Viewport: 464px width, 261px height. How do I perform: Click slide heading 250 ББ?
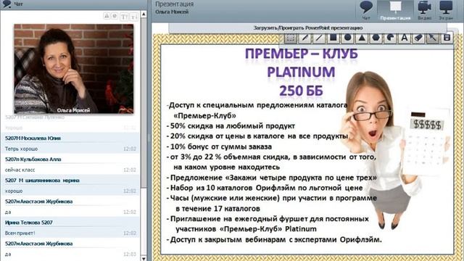click(x=301, y=91)
